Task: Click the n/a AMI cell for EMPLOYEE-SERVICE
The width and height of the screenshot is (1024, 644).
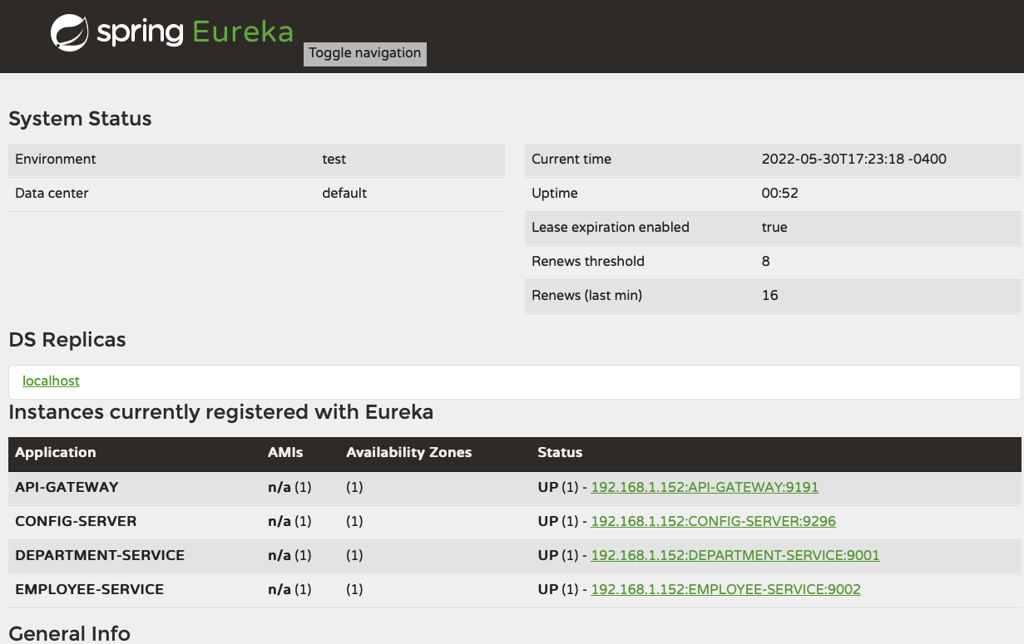Action: click(x=289, y=589)
